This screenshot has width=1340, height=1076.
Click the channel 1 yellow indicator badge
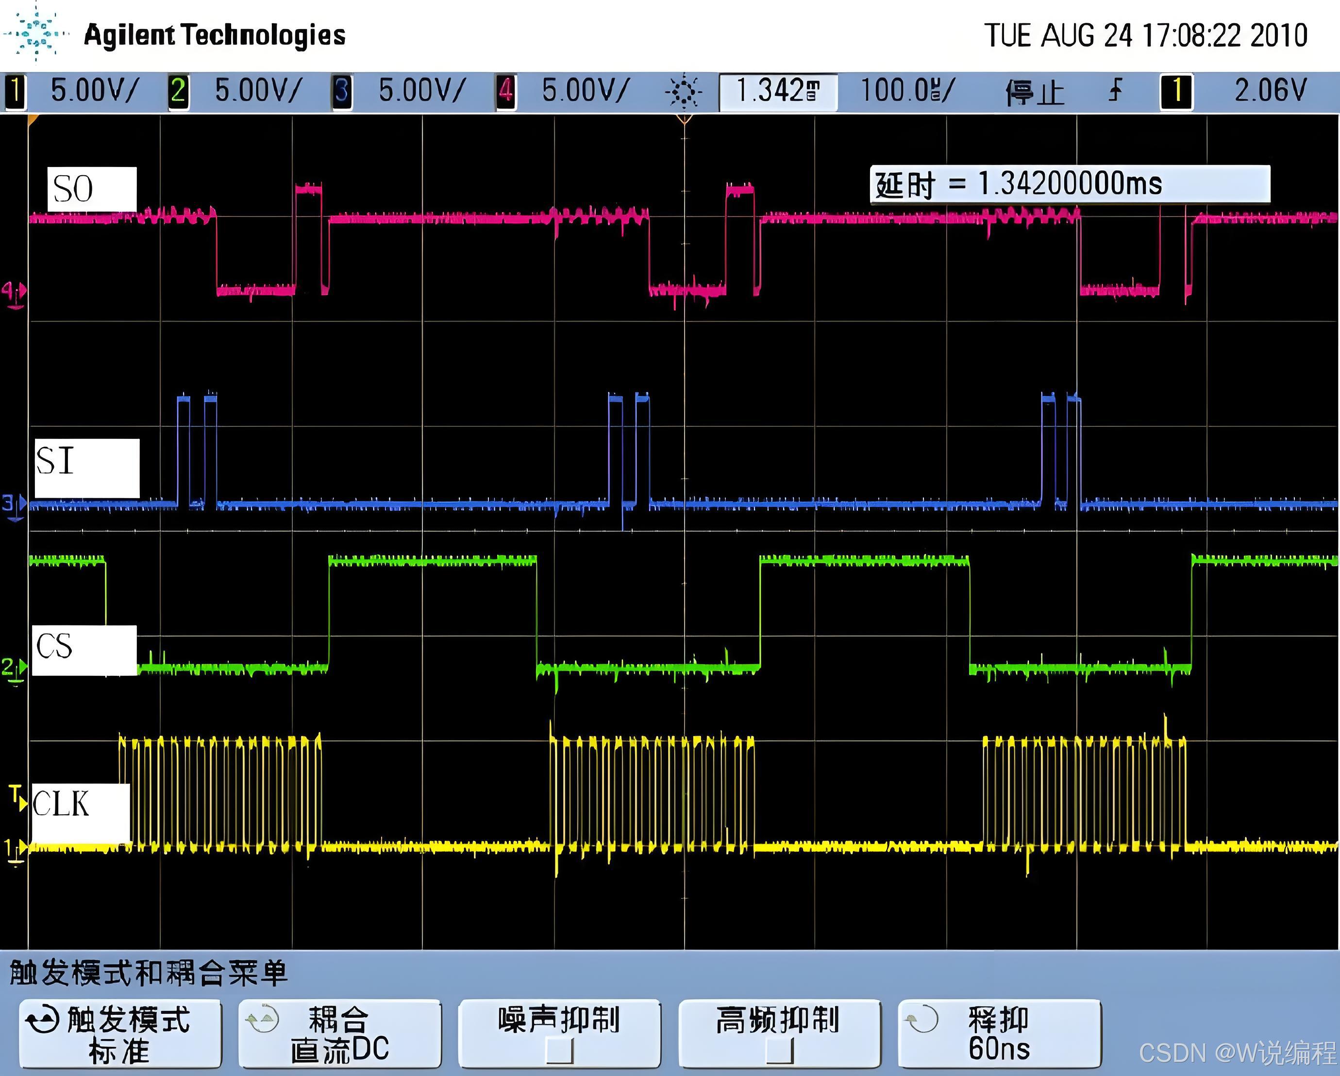(16, 92)
